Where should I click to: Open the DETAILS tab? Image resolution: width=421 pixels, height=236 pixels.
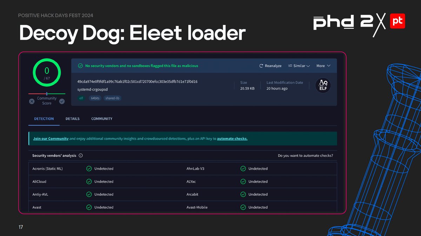[73, 119]
